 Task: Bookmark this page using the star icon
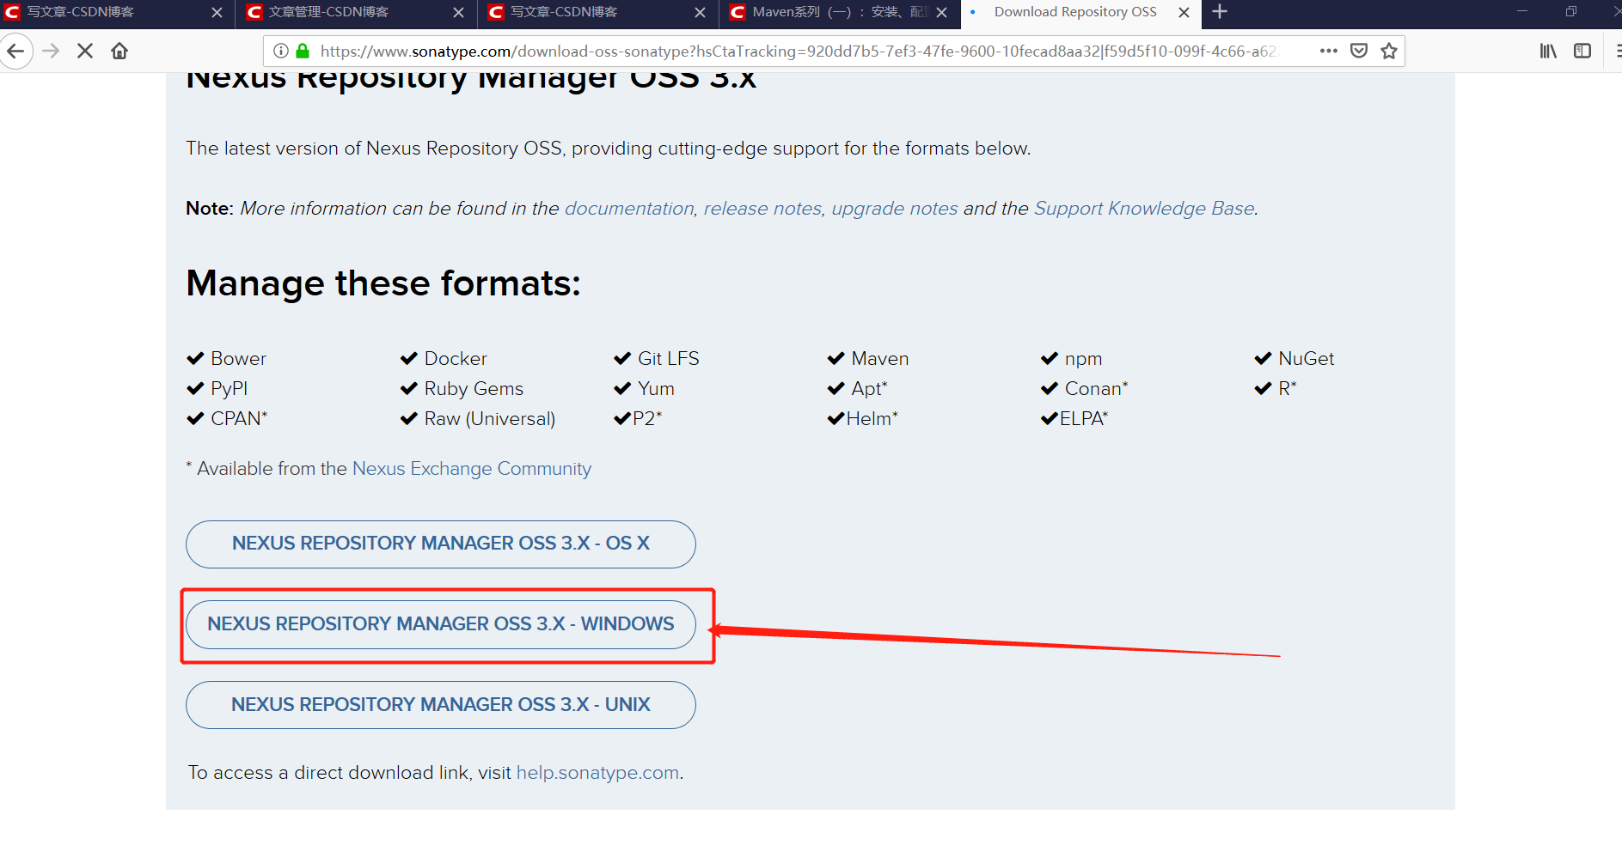[1388, 51]
